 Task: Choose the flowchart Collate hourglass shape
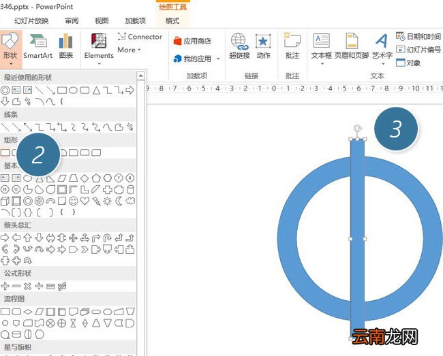coord(73,323)
